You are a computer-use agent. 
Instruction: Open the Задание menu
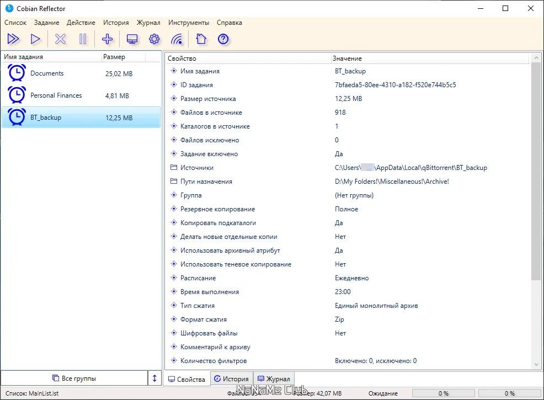click(46, 23)
